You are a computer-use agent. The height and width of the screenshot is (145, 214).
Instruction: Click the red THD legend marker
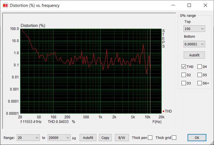[x=163, y=111]
